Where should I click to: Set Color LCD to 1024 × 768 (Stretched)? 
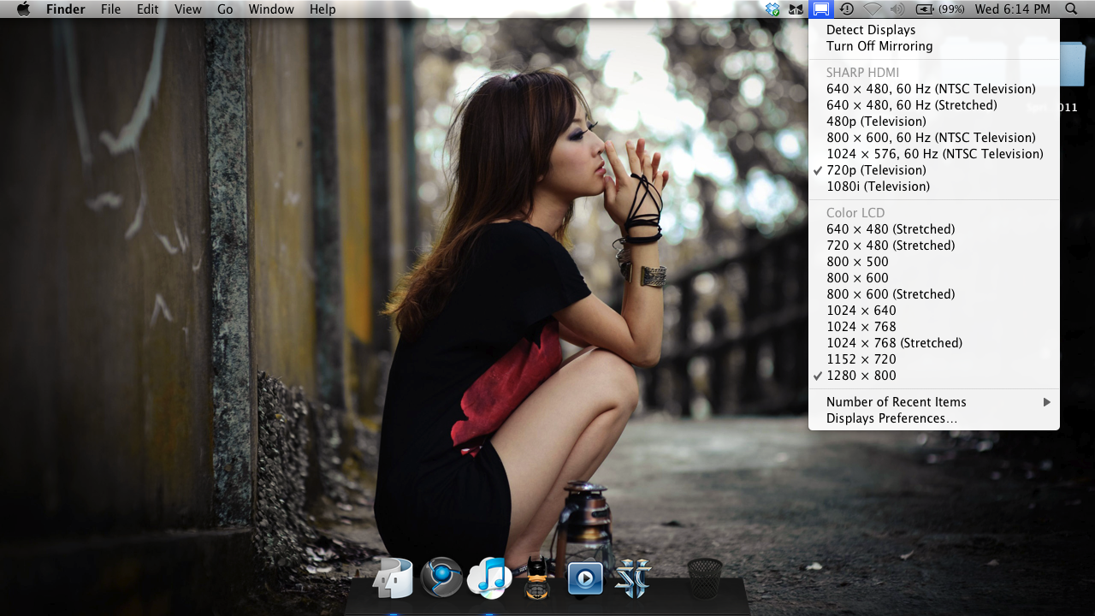(934, 343)
